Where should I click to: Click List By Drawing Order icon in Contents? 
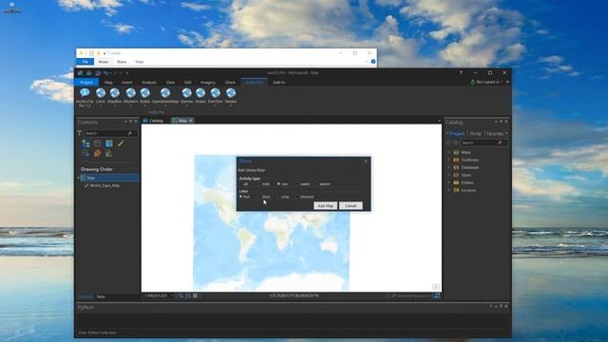click(x=85, y=143)
